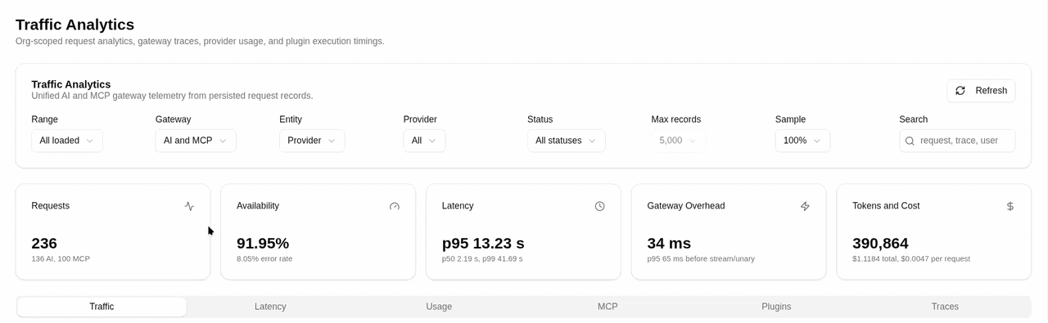Switch to the Traces tab
The width and height of the screenshot is (1048, 323).
pos(945,307)
